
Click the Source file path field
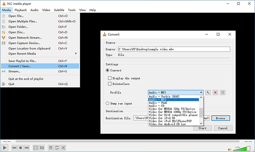pyautogui.click(x=174, y=49)
